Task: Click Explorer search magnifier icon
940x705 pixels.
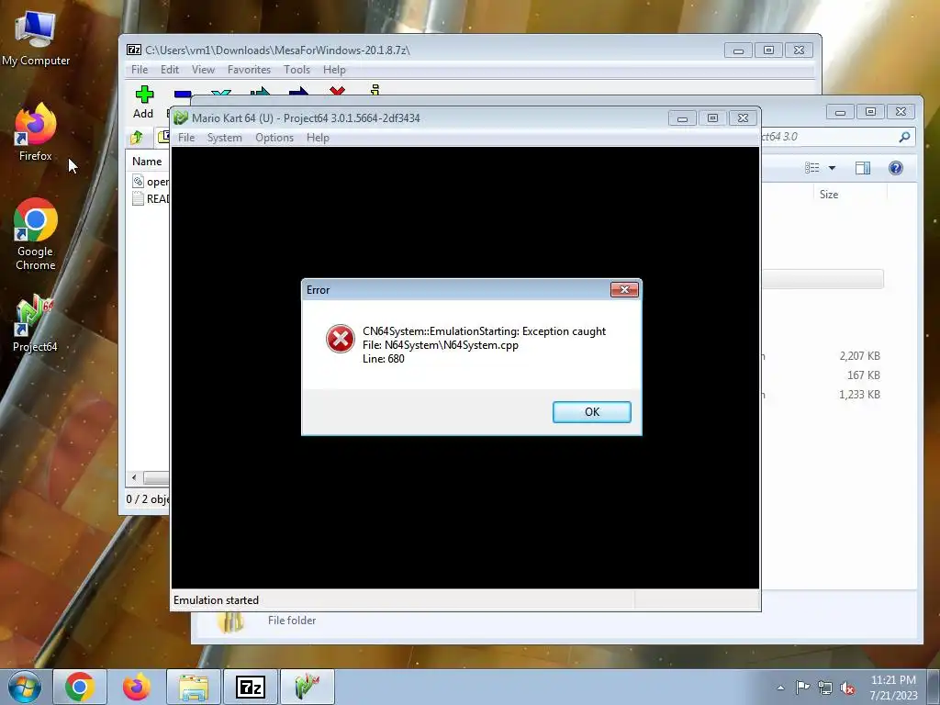Action: 904,137
